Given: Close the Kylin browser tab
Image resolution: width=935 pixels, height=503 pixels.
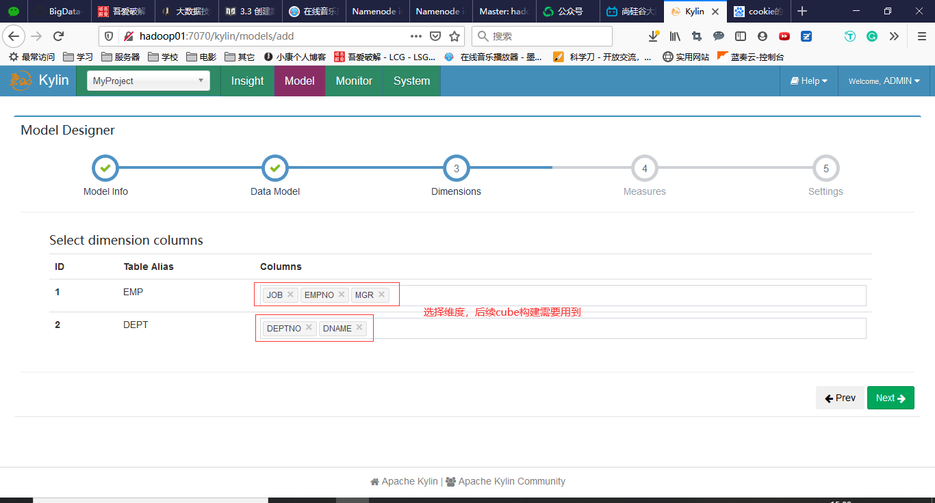Looking at the screenshot, I should pos(715,12).
